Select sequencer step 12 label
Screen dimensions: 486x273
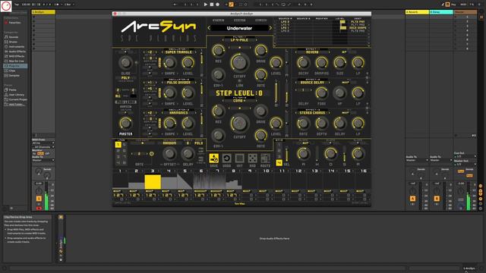coord(298,171)
